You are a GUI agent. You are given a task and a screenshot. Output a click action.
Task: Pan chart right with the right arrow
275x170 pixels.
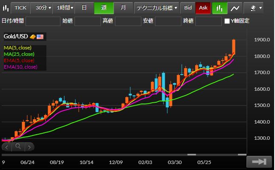29,147
